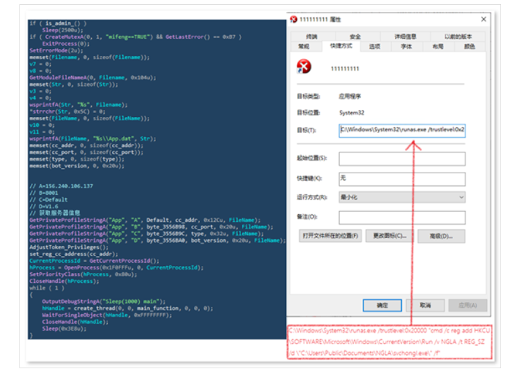
Task: Open the 以前的版本 tab
Action: coord(458,36)
